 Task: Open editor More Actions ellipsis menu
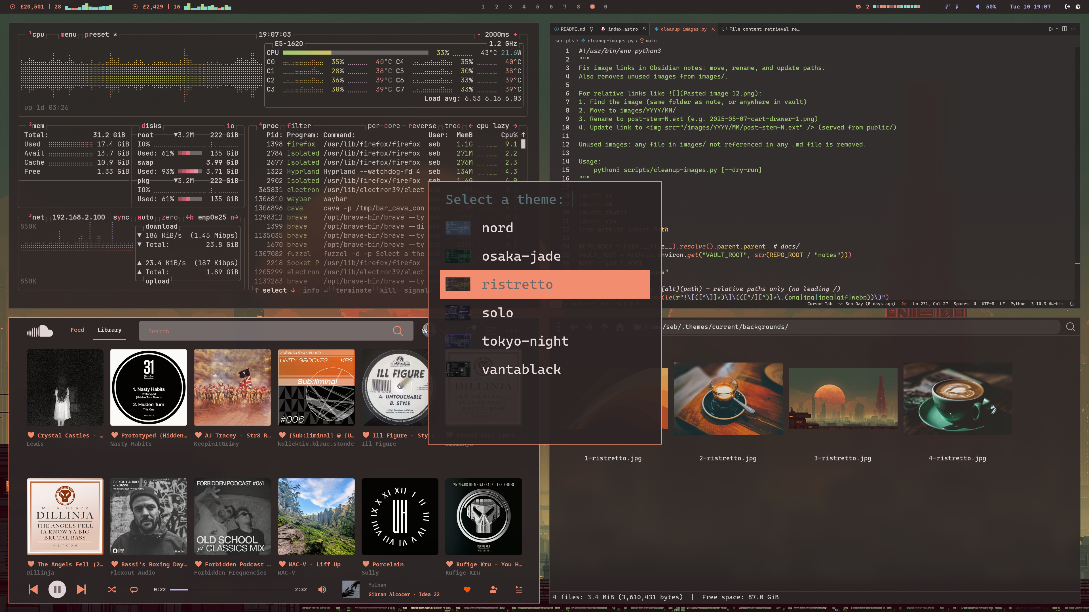pos(1073,29)
